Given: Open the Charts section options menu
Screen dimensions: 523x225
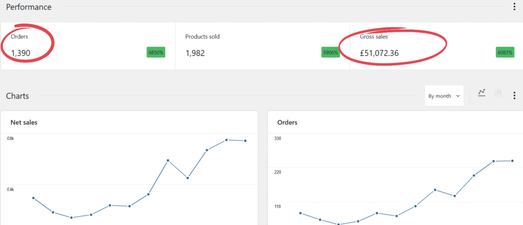Looking at the screenshot, I should 514,96.
